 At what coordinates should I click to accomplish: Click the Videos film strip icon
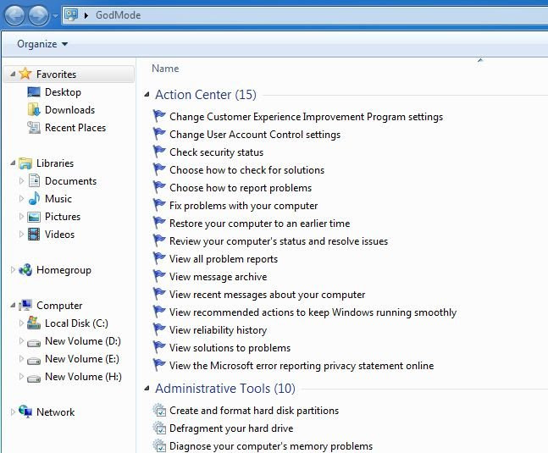[x=34, y=234]
